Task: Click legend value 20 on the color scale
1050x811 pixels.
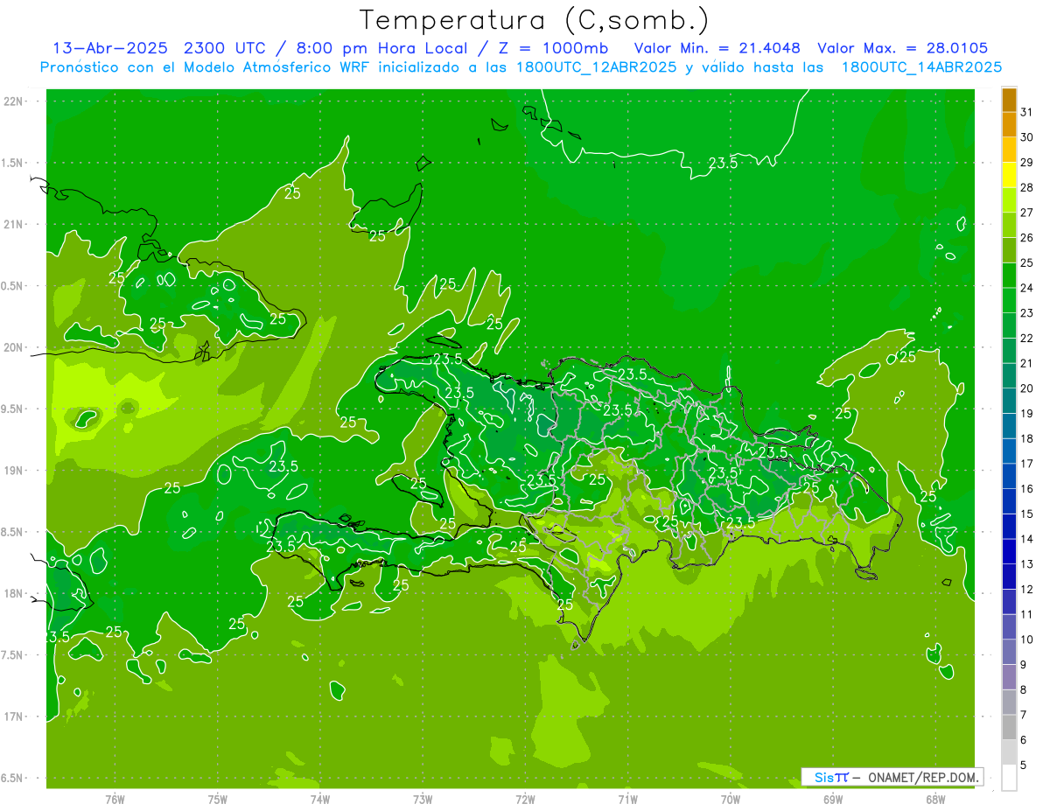Action: (1026, 388)
